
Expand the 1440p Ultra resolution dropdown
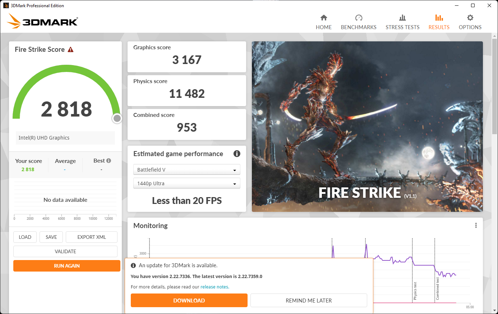pos(186,183)
